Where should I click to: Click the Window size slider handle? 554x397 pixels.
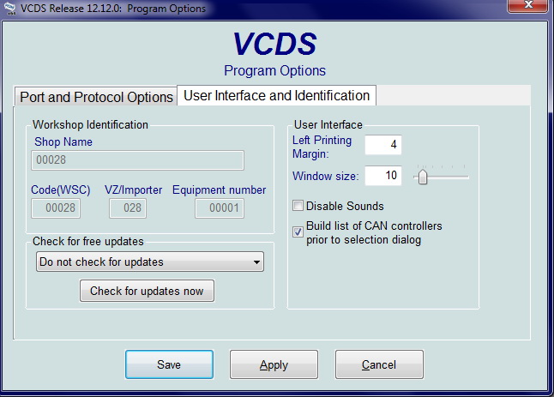click(422, 177)
